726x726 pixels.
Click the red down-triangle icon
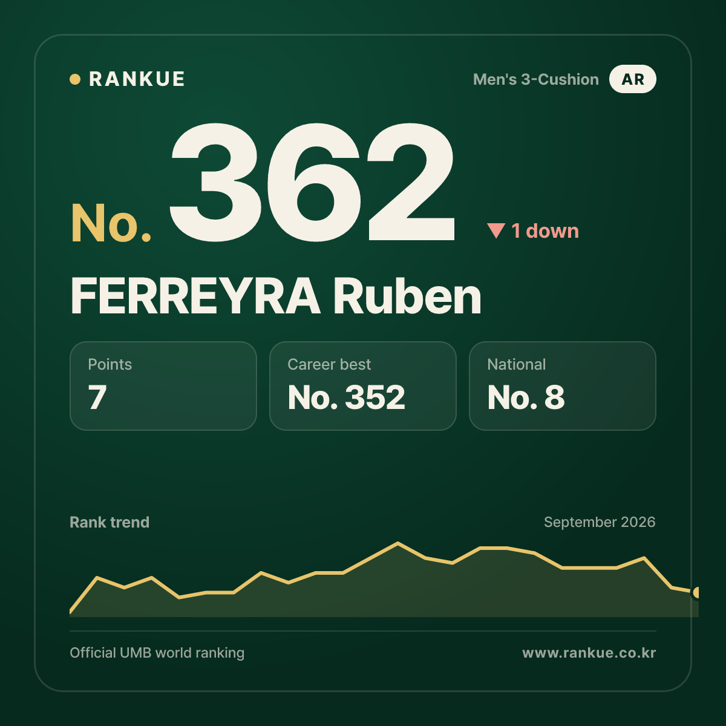click(x=496, y=231)
